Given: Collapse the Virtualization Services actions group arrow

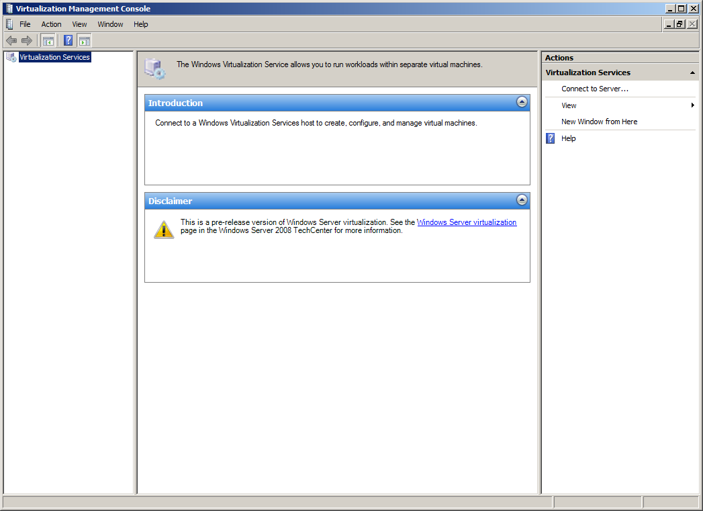Looking at the screenshot, I should click(692, 73).
